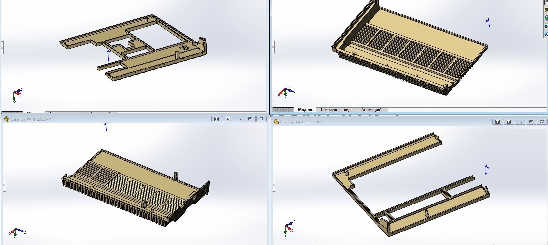Click the previous-tab scroll arrow
The width and height of the screenshot is (548, 245).
pyautogui.click(x=281, y=110)
